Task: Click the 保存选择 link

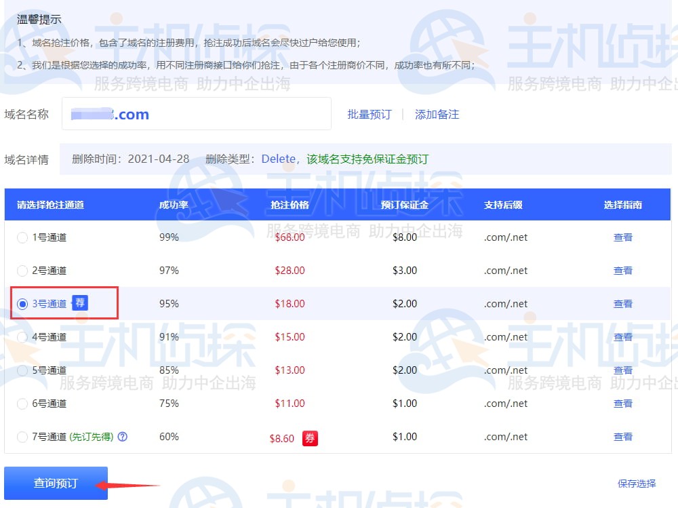Action: [637, 484]
